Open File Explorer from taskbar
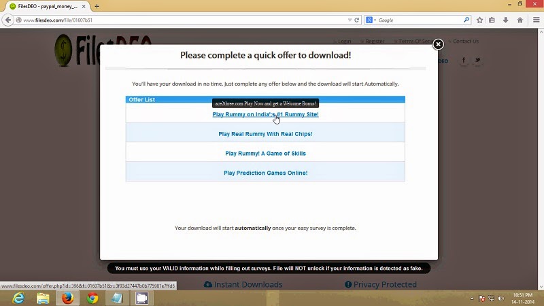Viewport: 544px width, 306px height. 43,298
